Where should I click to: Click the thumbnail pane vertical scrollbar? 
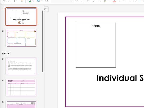tap(42, 41)
